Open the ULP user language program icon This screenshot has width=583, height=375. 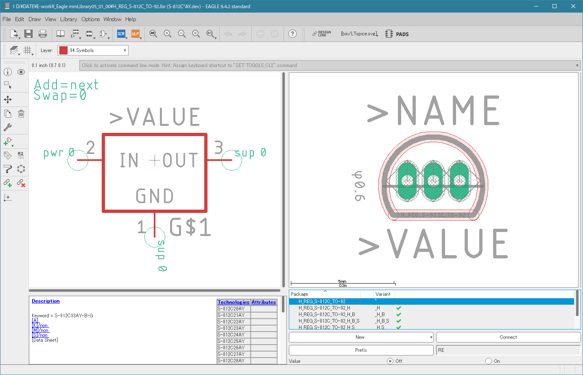[x=135, y=34]
